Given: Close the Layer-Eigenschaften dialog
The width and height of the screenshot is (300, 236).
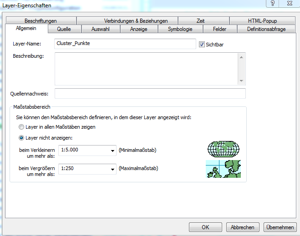Looking at the screenshot, I should (x=290, y=3).
